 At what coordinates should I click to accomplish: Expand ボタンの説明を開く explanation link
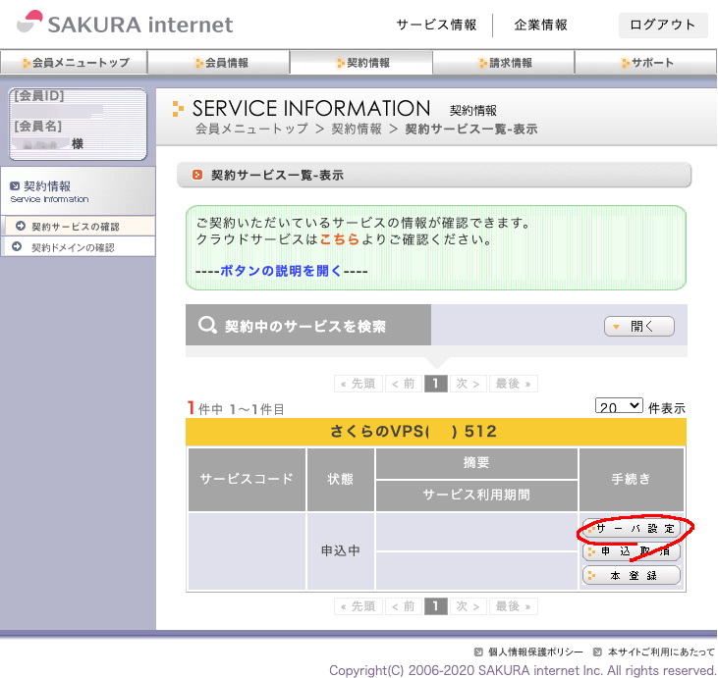click(280, 271)
